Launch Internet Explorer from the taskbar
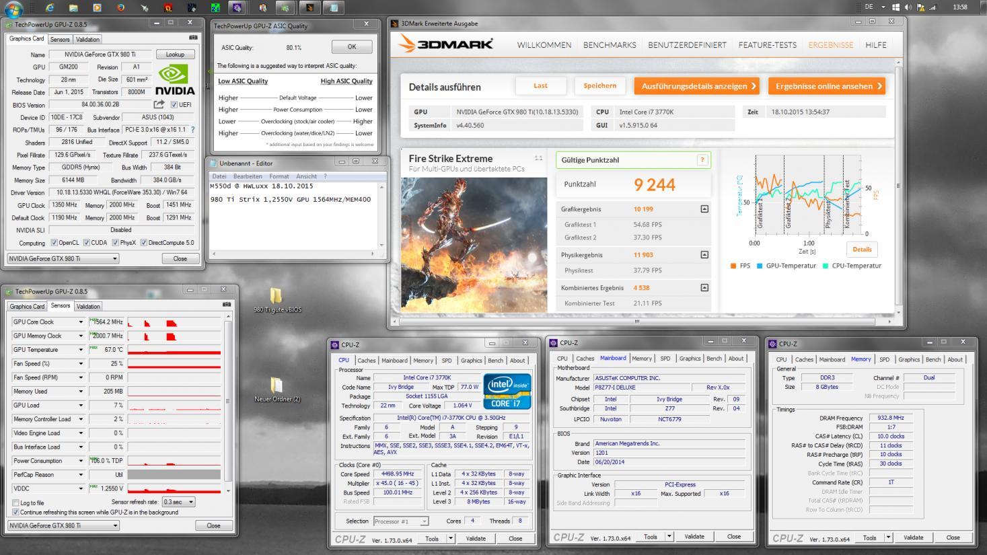Image resolution: width=987 pixels, height=555 pixels. 50,8
